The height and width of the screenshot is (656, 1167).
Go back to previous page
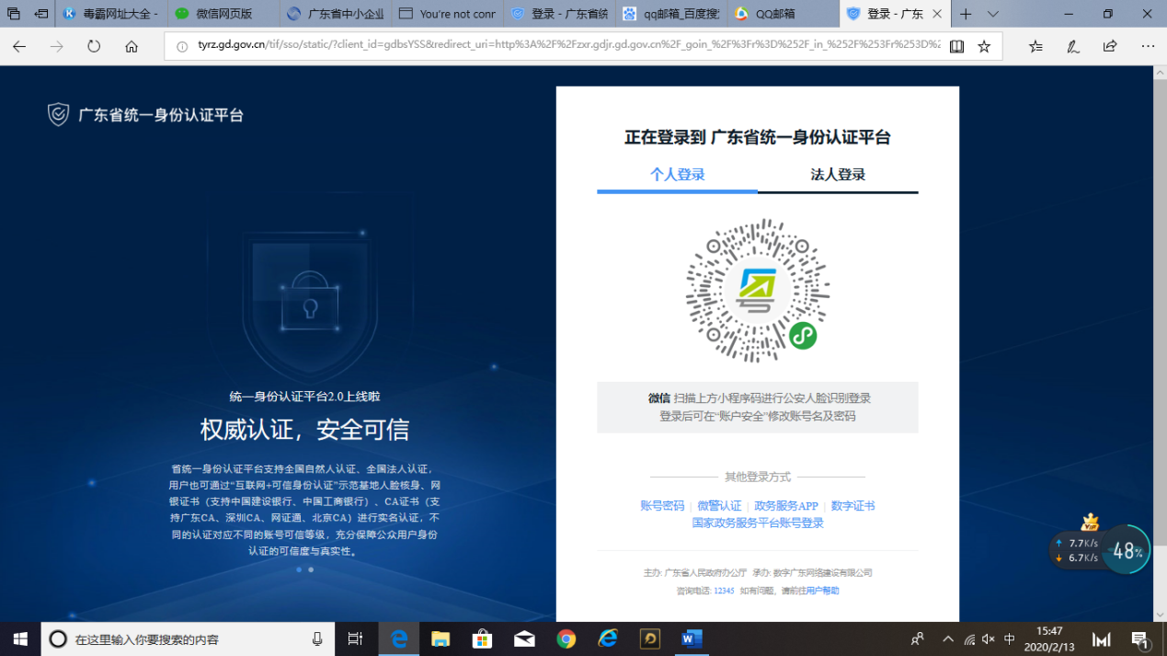coord(19,47)
